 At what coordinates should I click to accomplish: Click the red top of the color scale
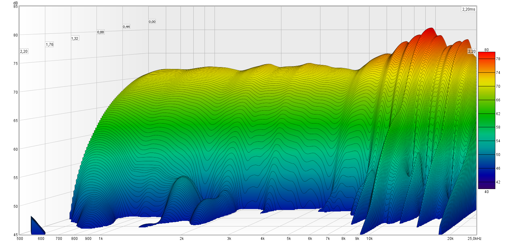tap(486, 55)
